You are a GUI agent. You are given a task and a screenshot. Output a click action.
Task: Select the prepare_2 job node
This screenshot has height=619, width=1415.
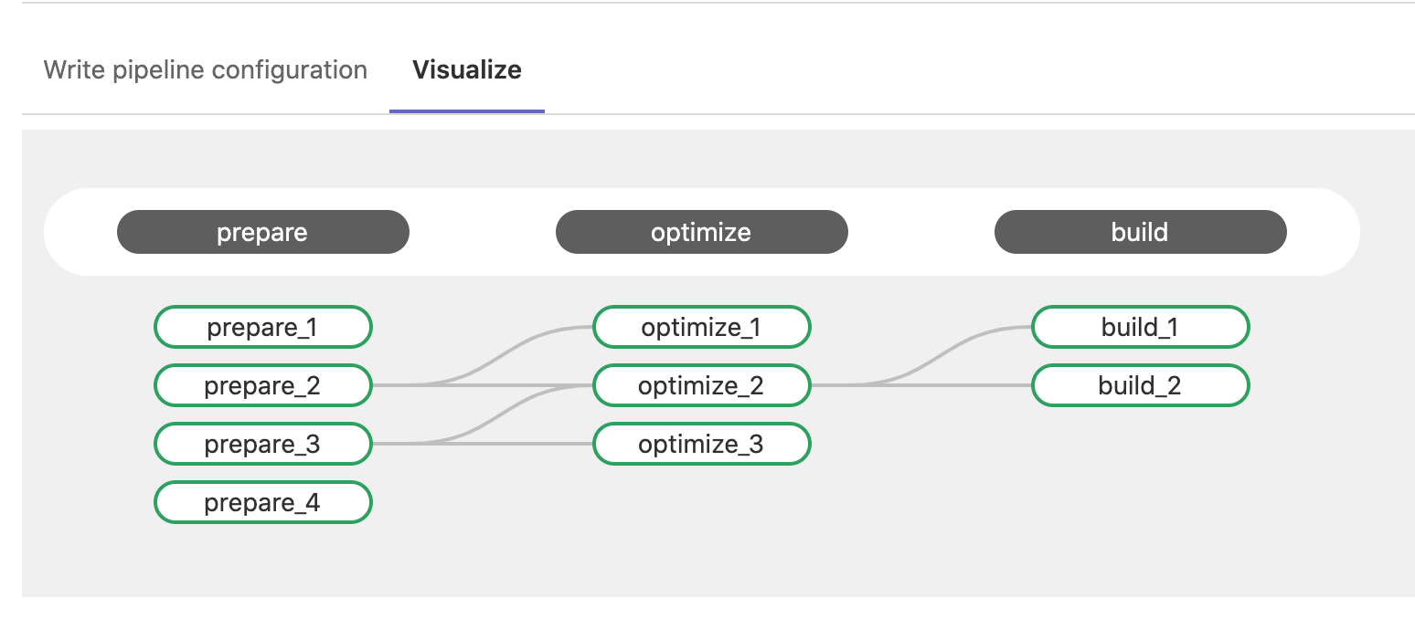coord(262,385)
